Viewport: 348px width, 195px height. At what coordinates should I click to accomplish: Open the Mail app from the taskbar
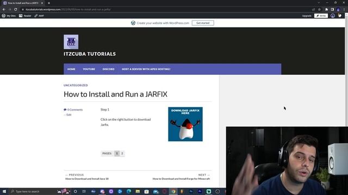tap(156, 191)
